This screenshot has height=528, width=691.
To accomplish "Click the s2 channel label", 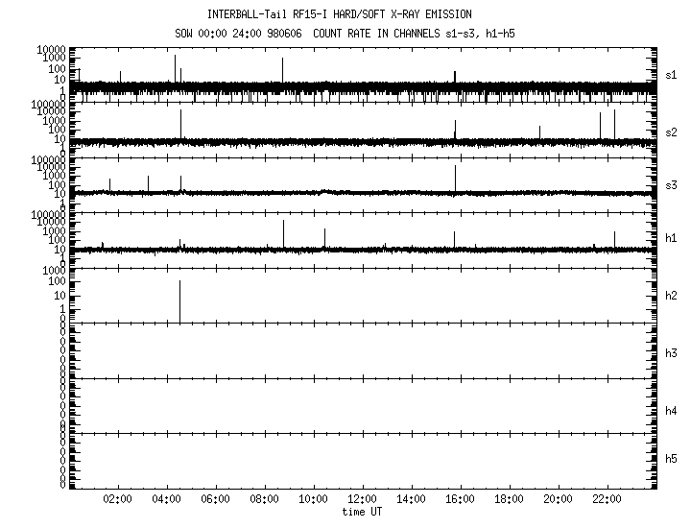I will click(x=671, y=132).
